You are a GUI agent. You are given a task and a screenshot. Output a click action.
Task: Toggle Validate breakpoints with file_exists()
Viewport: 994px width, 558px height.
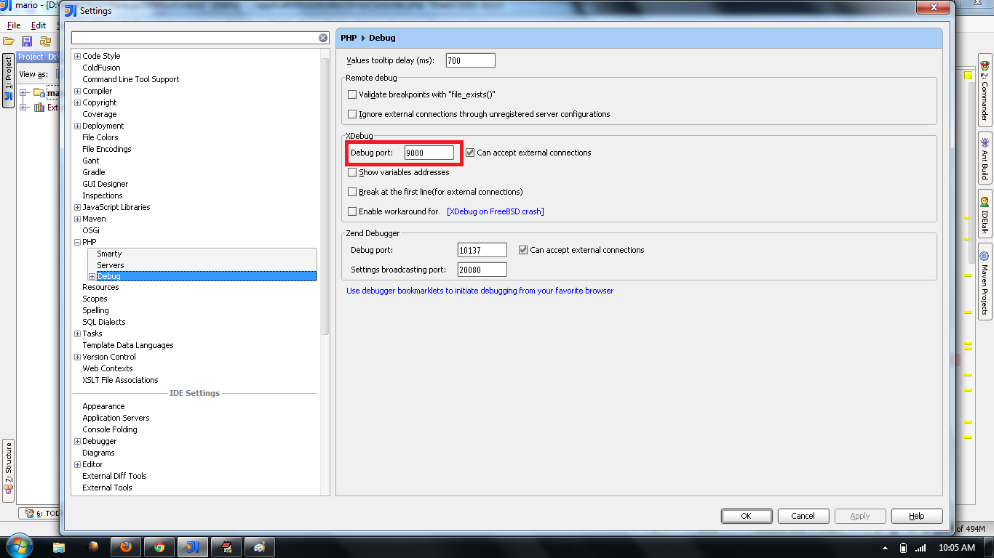pos(352,94)
